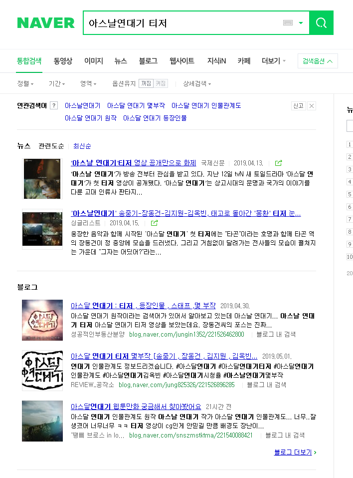Click the green search magnifier button

[x=321, y=23]
